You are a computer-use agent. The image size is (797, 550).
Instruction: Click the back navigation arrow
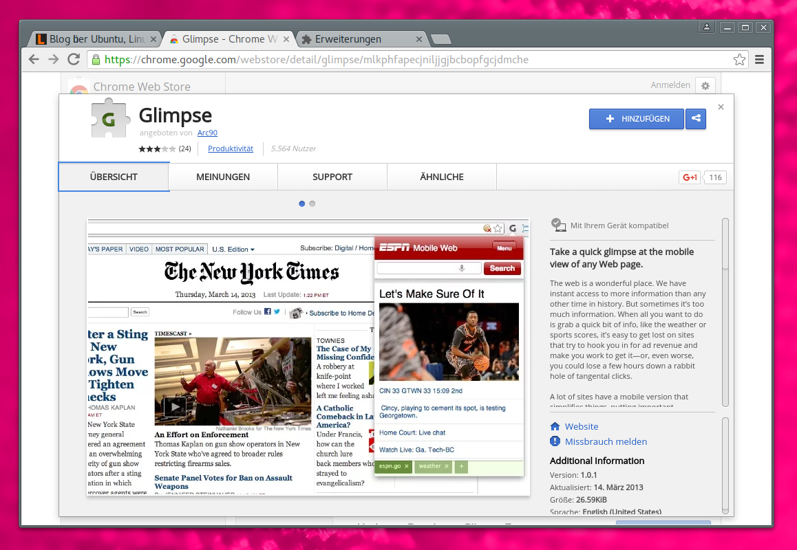point(34,59)
